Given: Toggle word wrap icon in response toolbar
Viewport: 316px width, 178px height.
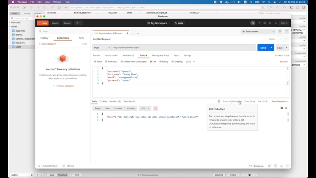Looking at the screenshot, I should click(x=156, y=108).
